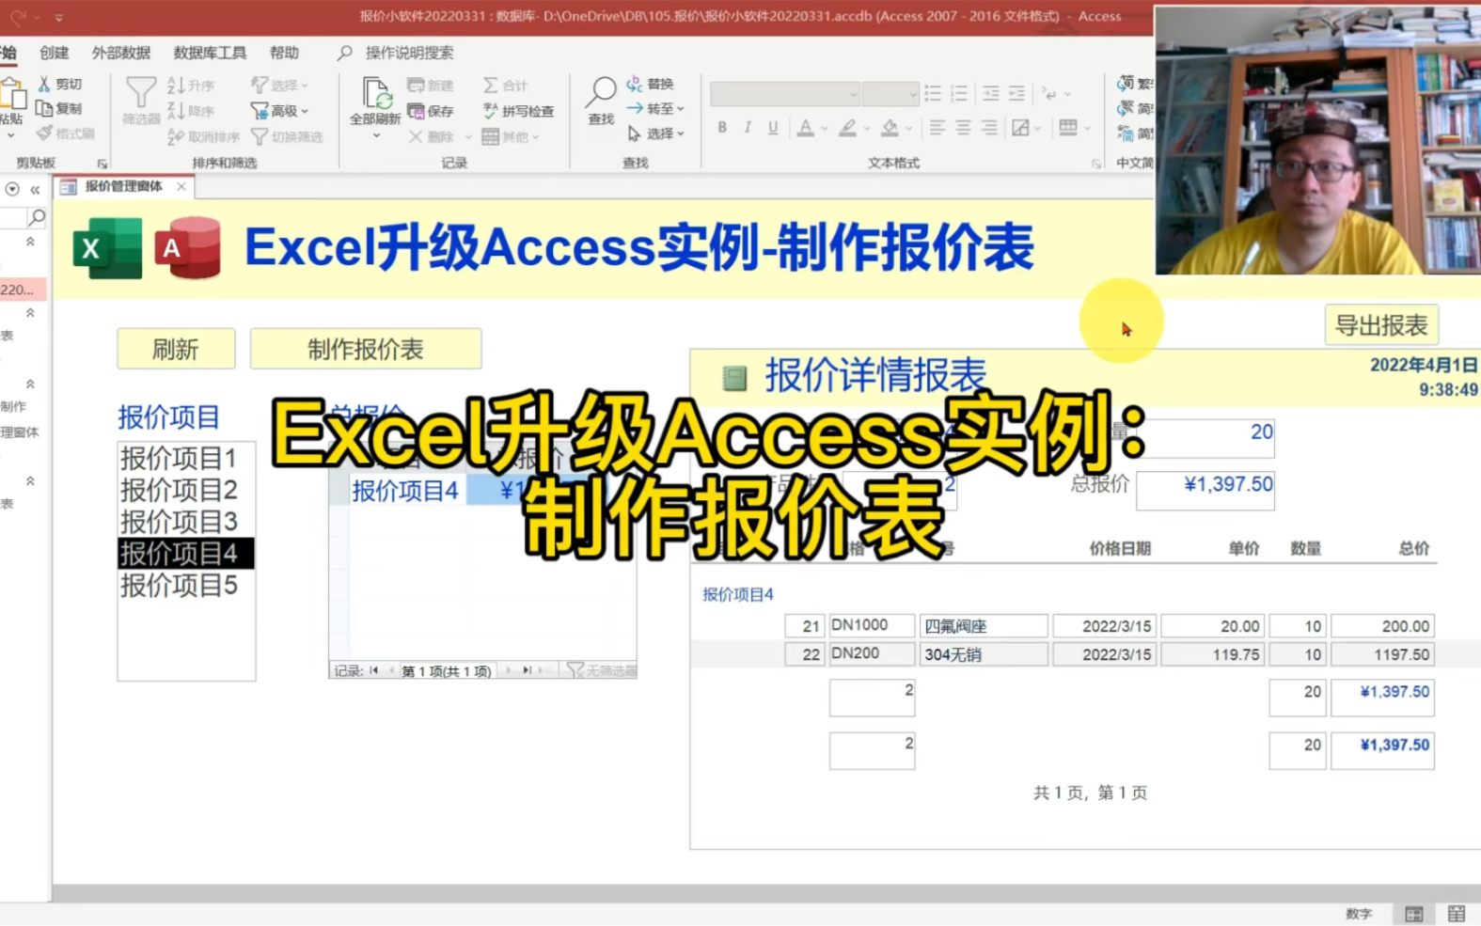
Task: Select the Format Painter (格式刷) tool
Action: pyautogui.click(x=66, y=133)
